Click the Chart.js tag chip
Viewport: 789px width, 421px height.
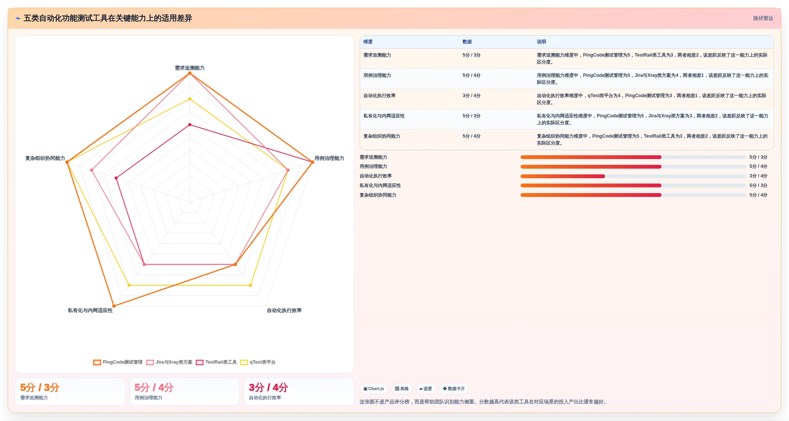point(374,389)
